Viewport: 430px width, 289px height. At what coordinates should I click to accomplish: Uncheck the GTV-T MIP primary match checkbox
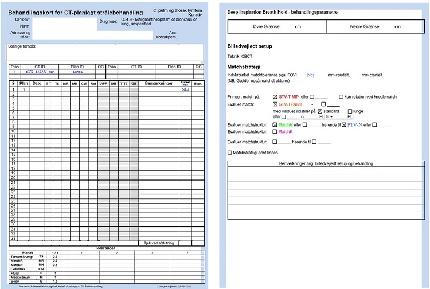(275, 97)
